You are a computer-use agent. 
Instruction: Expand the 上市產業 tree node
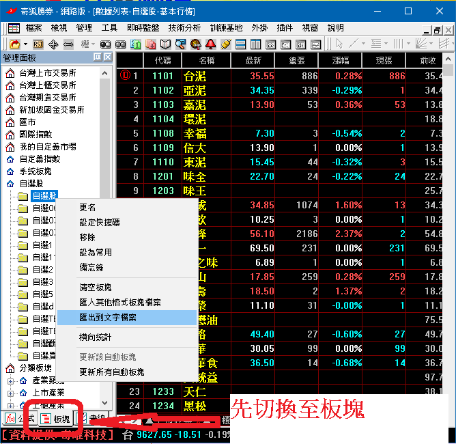[x=11, y=393]
